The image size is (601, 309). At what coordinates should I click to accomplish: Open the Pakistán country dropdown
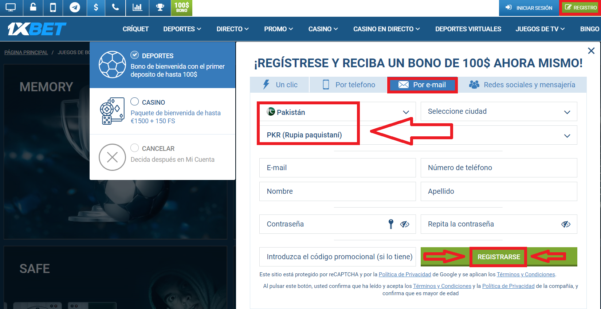[337, 112]
